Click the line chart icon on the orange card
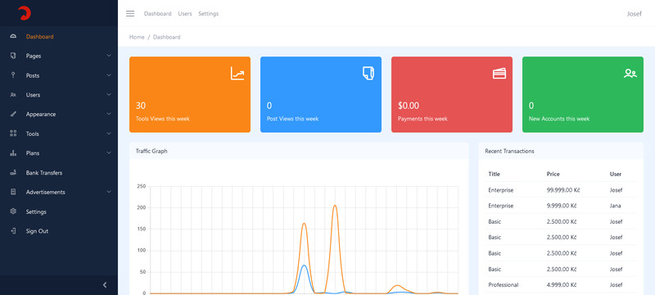Viewport: 655px width, 295px height. tap(237, 74)
